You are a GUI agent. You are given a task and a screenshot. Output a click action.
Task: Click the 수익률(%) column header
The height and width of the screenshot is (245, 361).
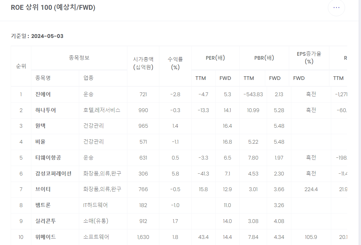(x=175, y=63)
